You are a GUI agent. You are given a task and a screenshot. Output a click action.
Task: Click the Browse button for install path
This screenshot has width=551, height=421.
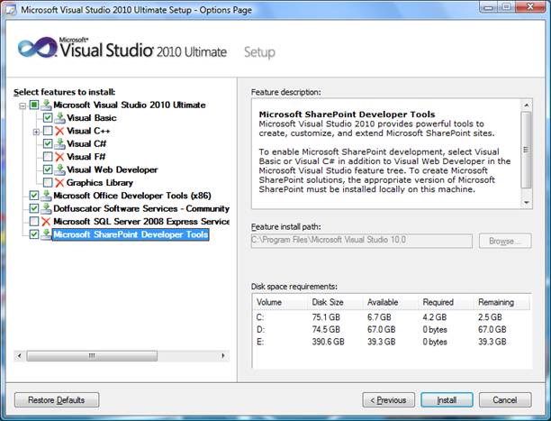(505, 241)
